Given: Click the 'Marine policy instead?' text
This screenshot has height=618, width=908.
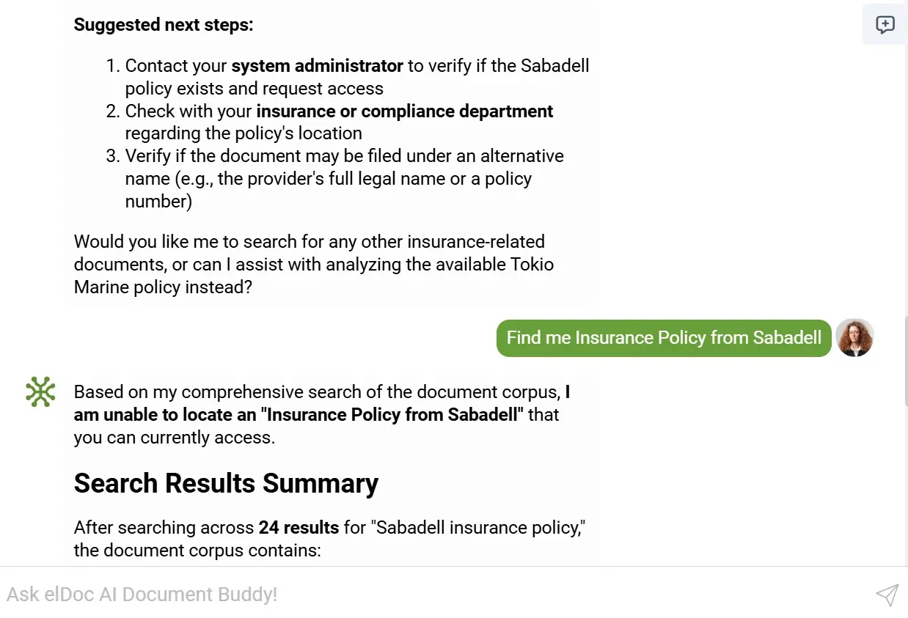Looking at the screenshot, I should coord(163,287).
